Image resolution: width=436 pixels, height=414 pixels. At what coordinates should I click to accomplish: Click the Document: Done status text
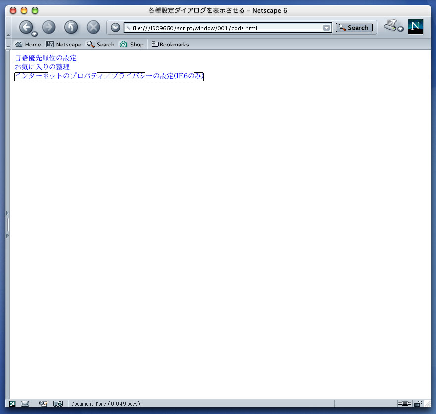tap(106, 404)
